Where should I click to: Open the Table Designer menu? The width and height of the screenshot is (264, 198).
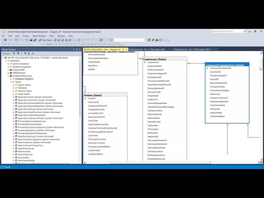click(39, 36)
